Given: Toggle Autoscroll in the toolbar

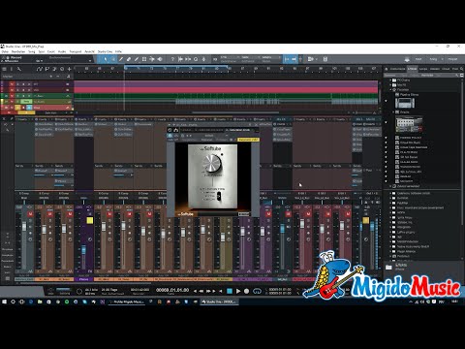Looking at the screenshot, I should pyautogui.click(x=287, y=59).
